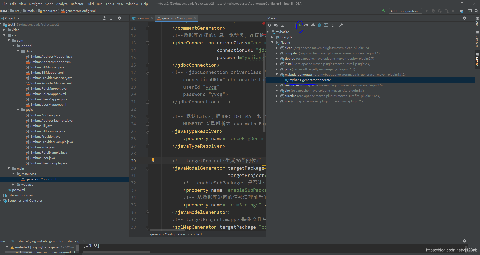Viewport: 480px width, 255px height.
Task: Expand the Lifecycle node
Action: point(272,37)
